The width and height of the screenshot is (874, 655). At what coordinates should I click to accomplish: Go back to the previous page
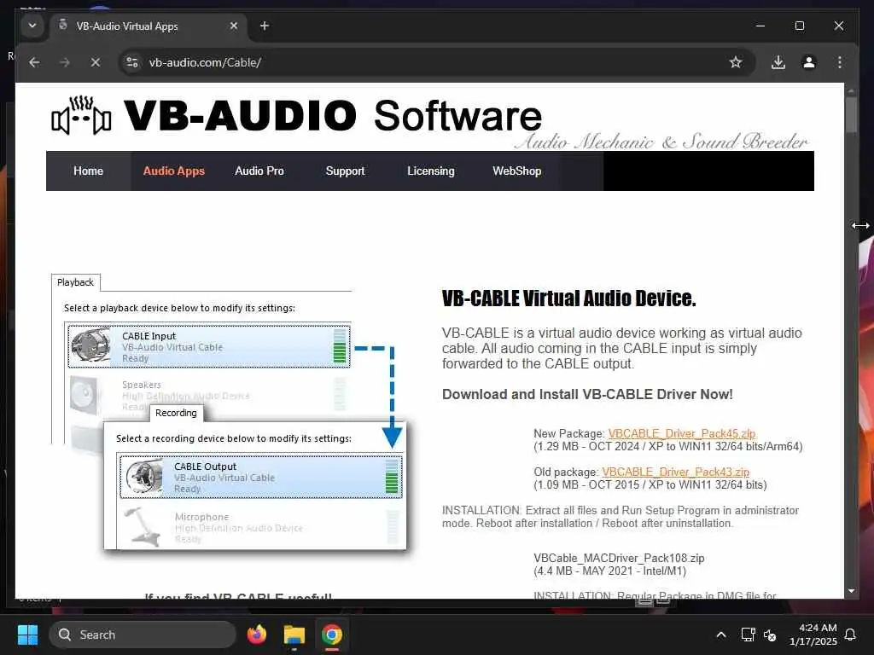34,62
